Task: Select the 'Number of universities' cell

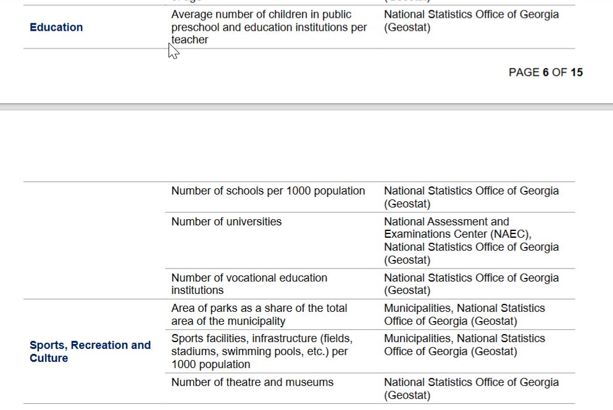Action: (x=227, y=222)
